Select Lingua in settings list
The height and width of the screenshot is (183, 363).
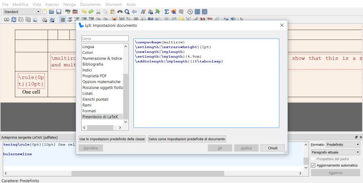[88, 47]
